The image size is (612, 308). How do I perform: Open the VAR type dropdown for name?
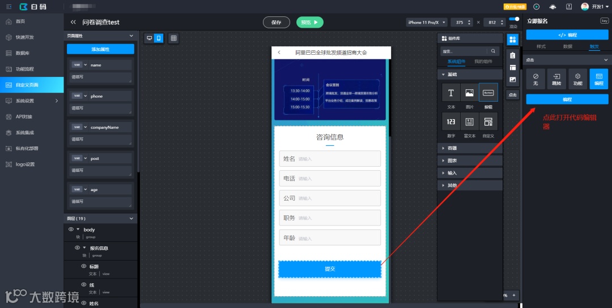click(x=79, y=65)
